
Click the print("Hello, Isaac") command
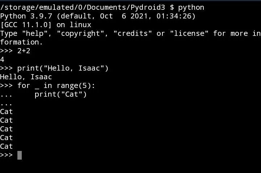63,68
